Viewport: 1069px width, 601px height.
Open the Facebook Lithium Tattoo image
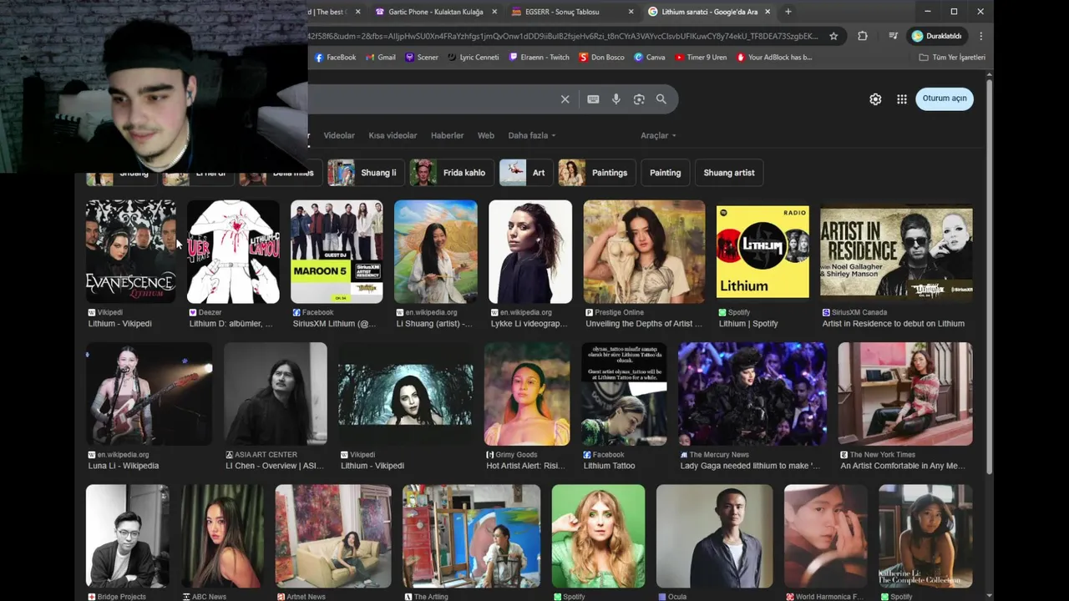[624, 394]
